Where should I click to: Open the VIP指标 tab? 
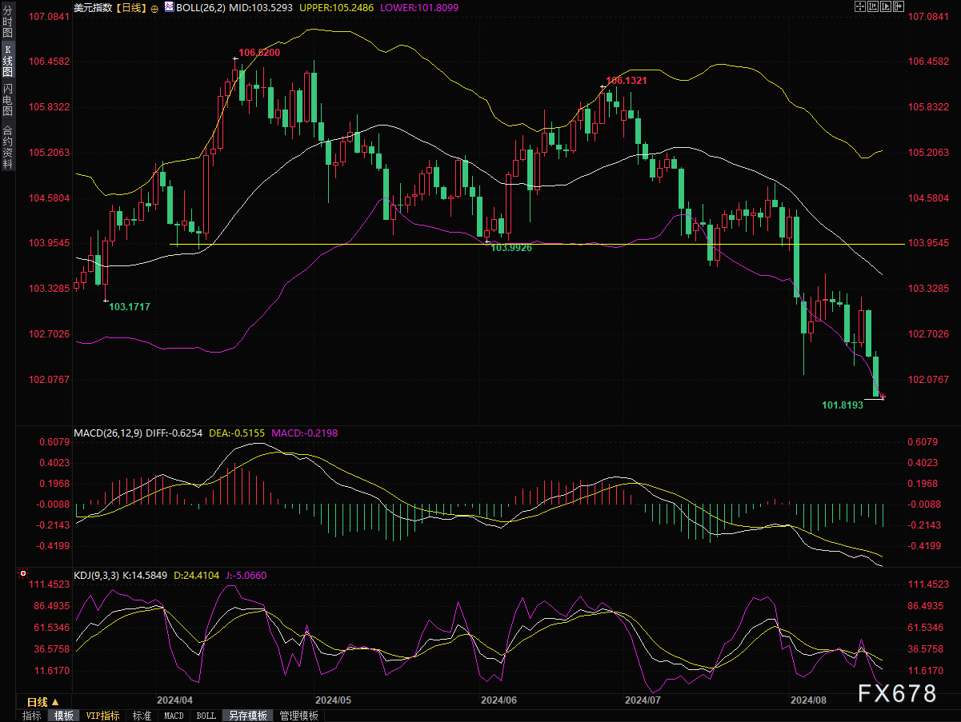(x=103, y=716)
